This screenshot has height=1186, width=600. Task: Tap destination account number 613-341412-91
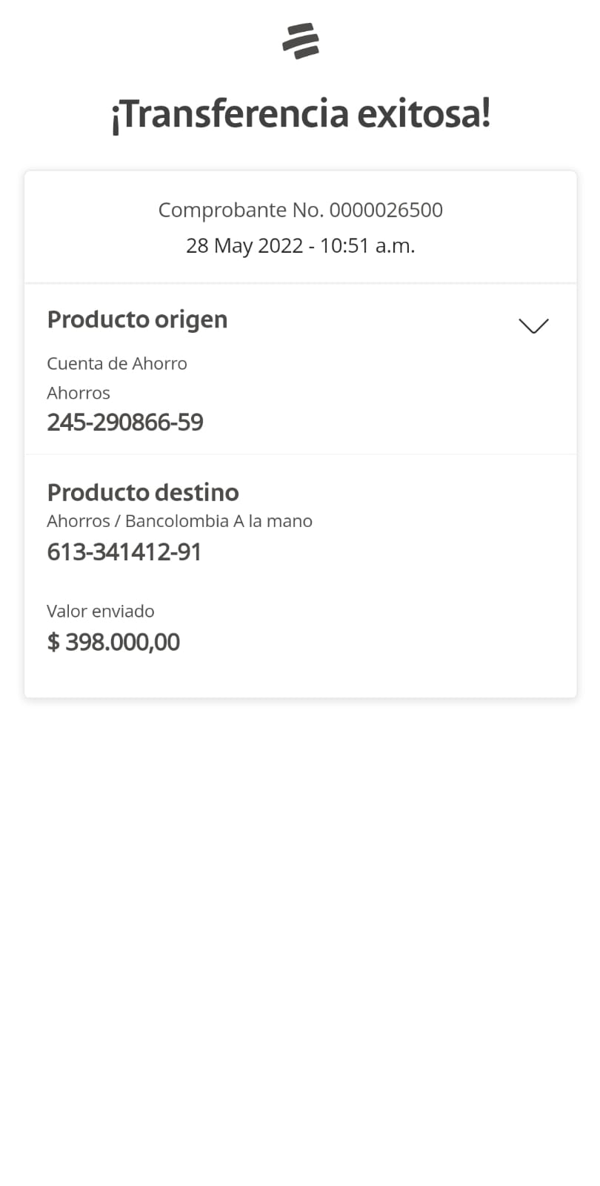click(124, 552)
